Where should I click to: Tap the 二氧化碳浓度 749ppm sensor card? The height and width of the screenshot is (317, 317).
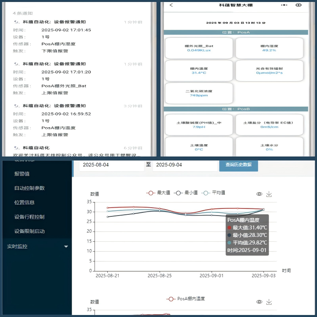pyautogui.click(x=199, y=93)
